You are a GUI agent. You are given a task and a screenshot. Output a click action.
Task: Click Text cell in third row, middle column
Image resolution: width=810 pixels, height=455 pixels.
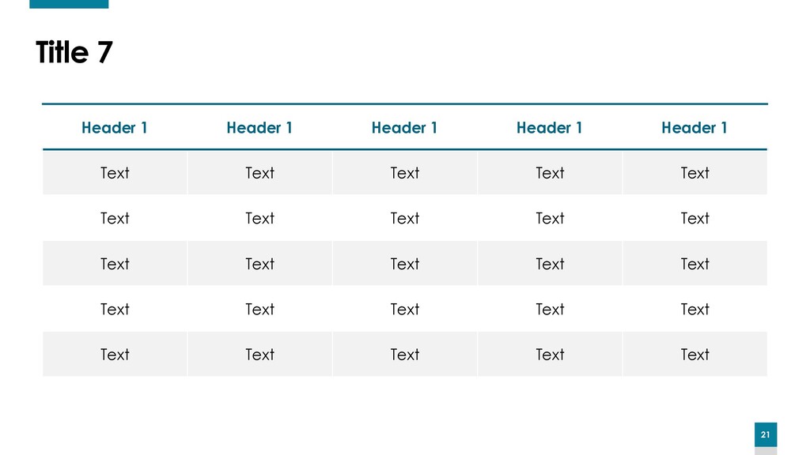[x=404, y=264]
